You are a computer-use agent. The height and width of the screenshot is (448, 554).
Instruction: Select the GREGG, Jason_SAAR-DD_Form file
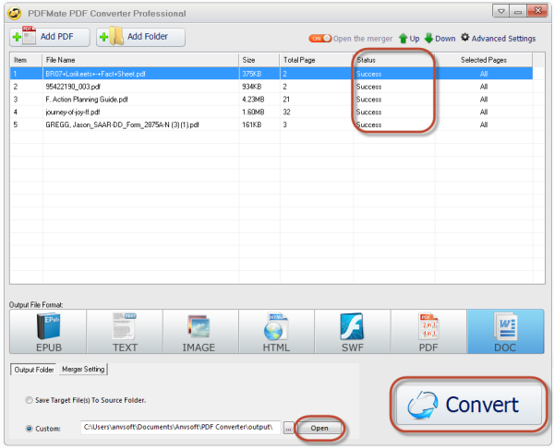pos(271,124)
